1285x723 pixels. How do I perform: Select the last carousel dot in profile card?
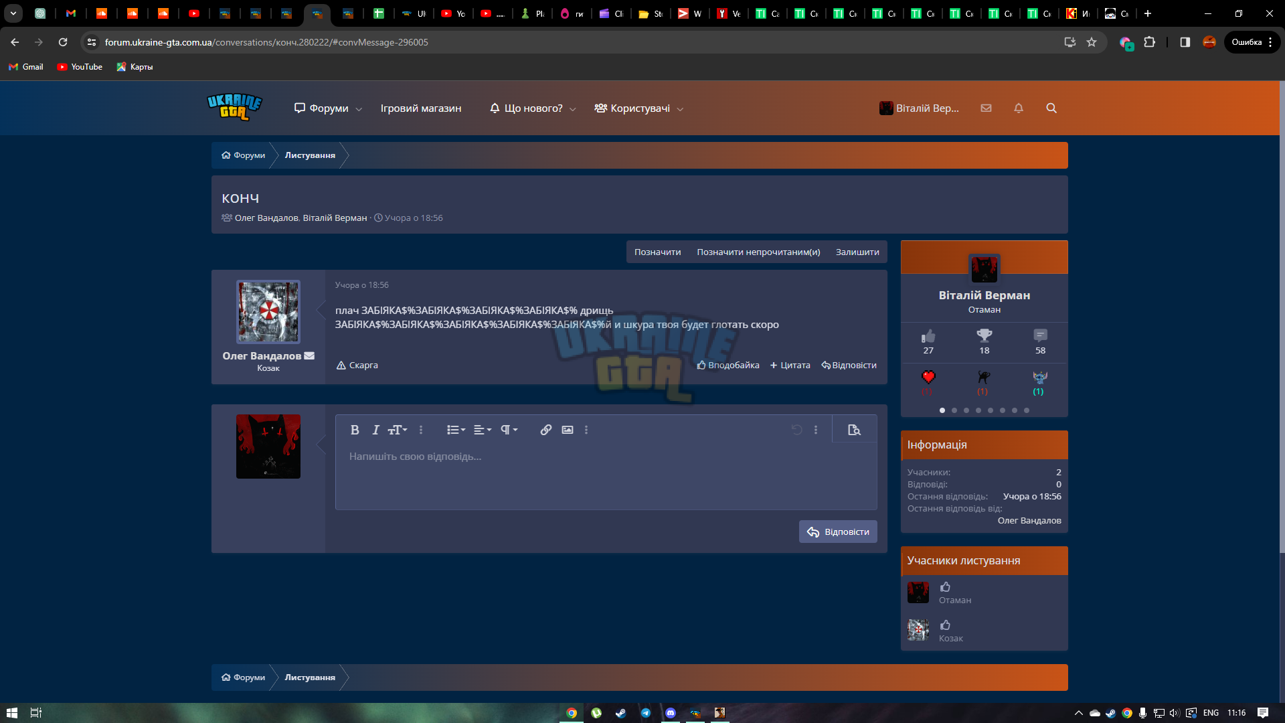coord(1027,410)
